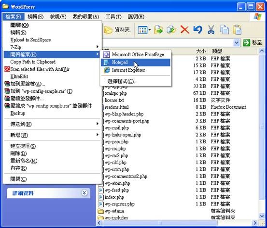Click horizontal scrollbar left arrow
267x228 pixels.
[99, 223]
